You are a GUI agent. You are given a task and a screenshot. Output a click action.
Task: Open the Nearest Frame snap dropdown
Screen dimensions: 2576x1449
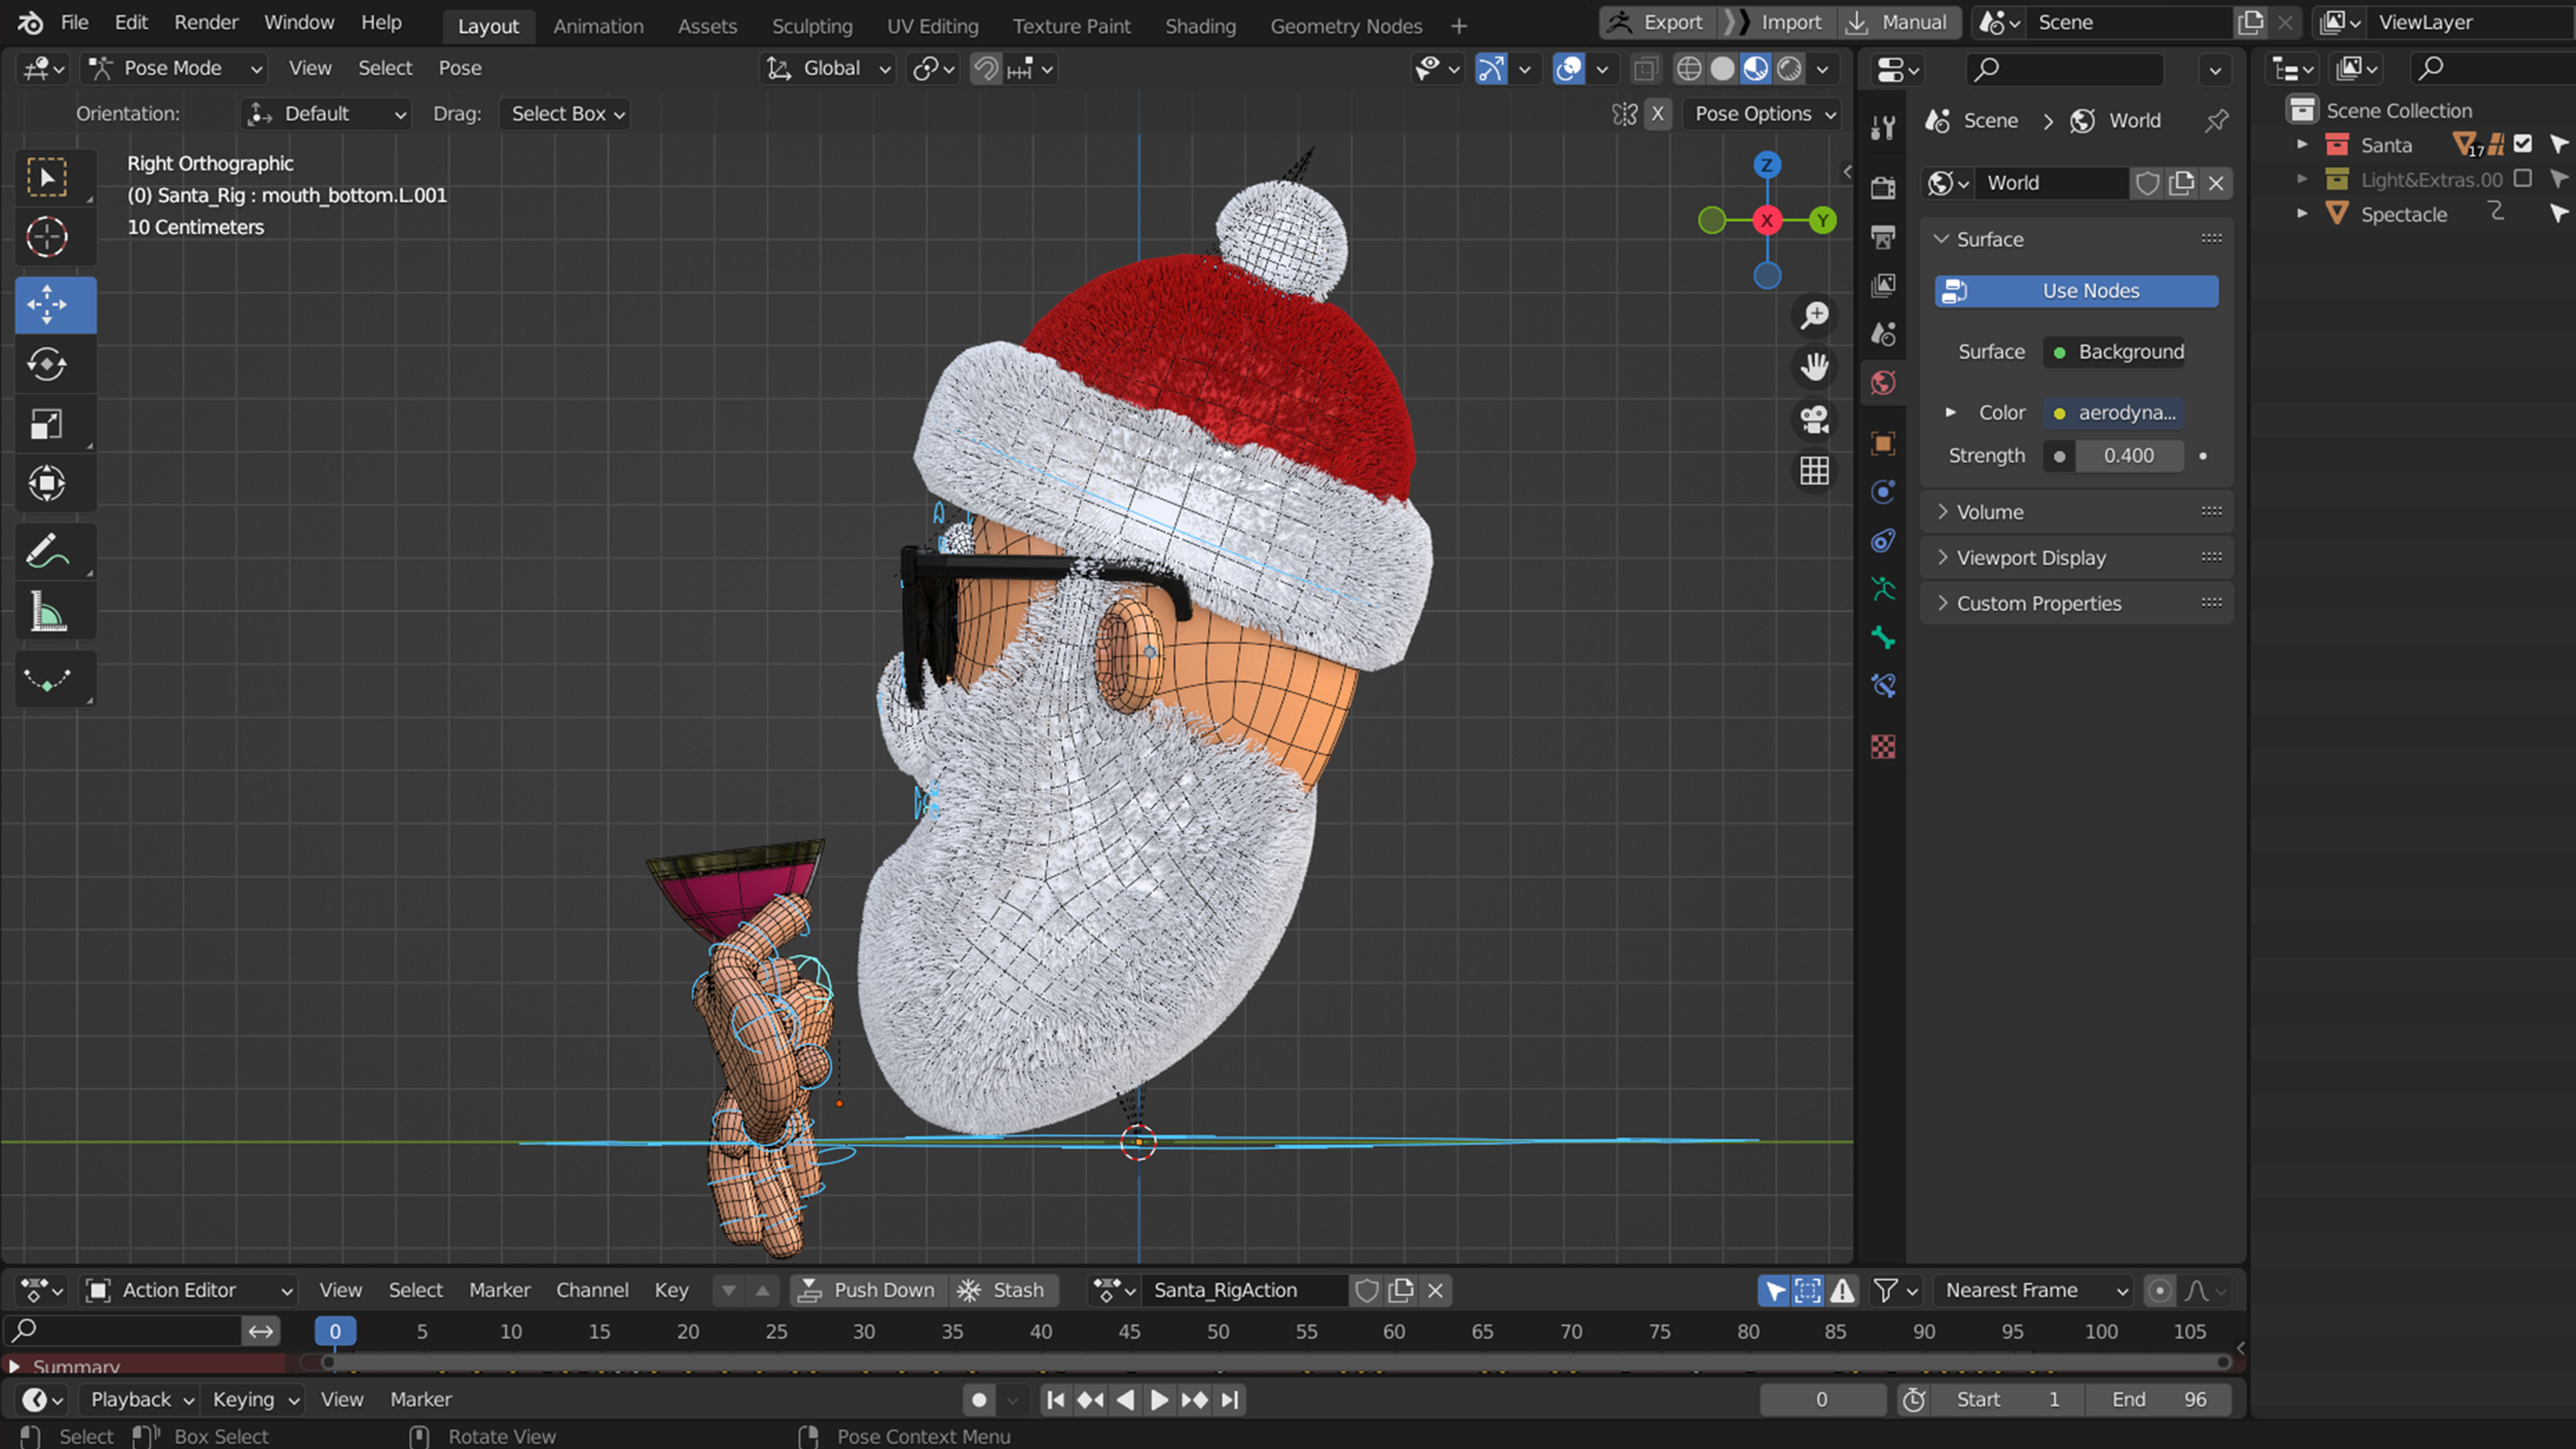[2034, 1290]
